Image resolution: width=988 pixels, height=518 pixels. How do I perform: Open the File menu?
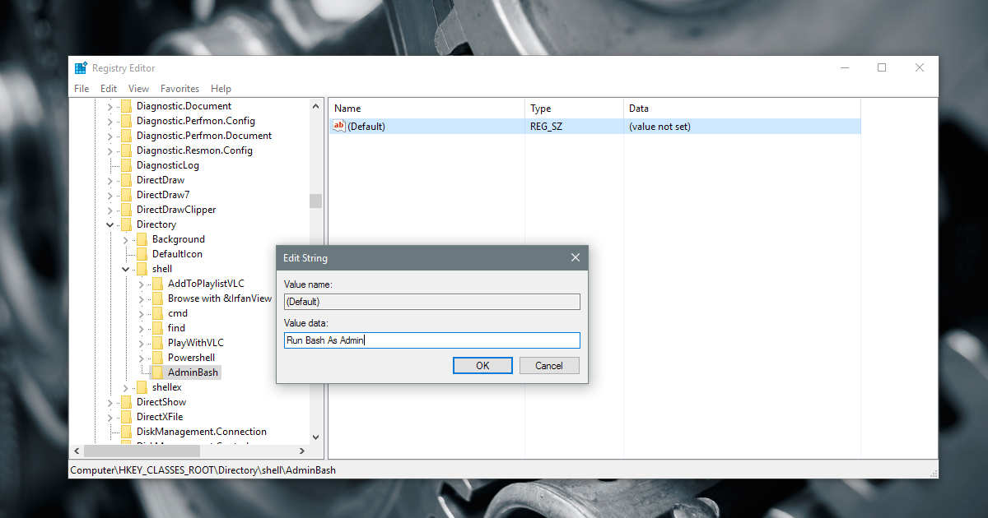(82, 89)
